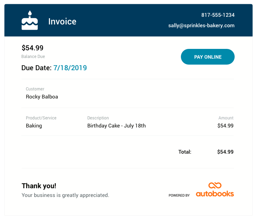
Task: Click the autobooks wordmark text
Action: [215, 193]
